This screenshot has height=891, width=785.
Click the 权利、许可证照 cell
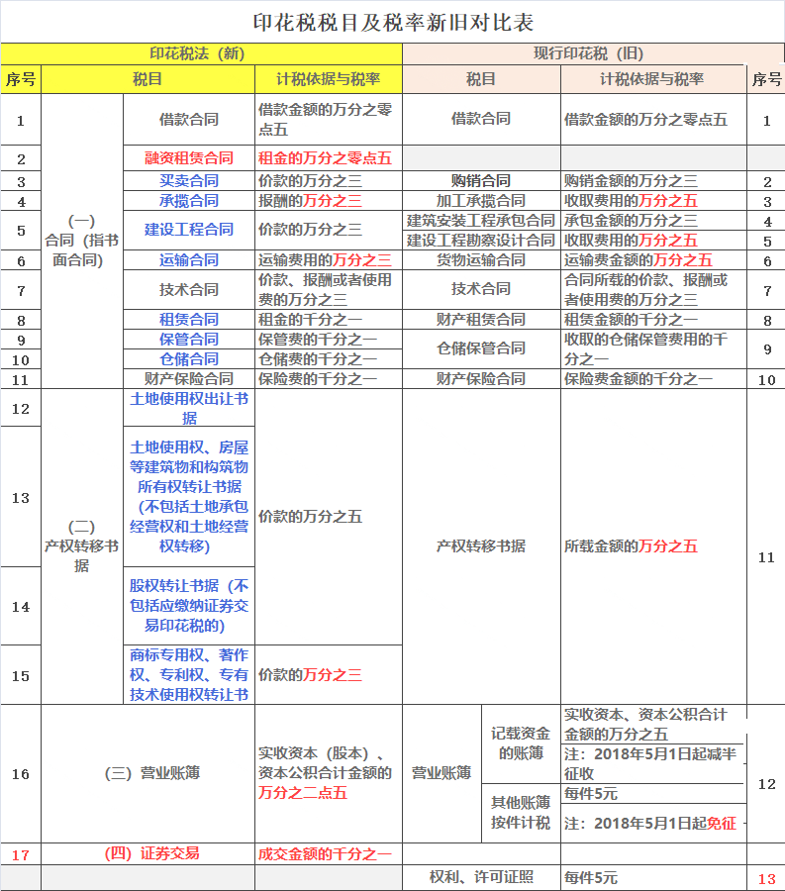click(481, 877)
